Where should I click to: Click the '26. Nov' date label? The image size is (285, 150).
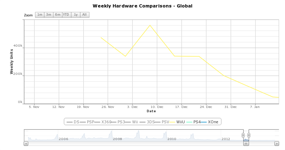coord(108,107)
